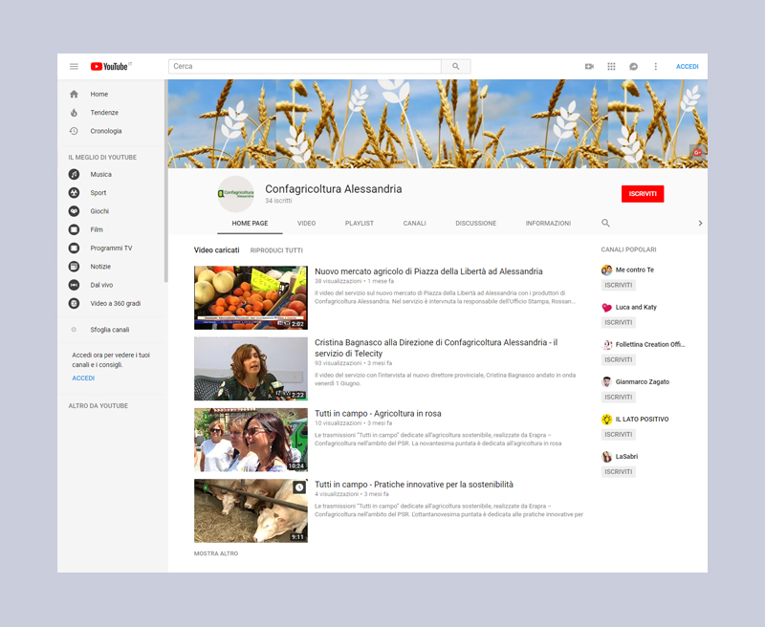Open the Me contro Te avatar

[x=606, y=270]
